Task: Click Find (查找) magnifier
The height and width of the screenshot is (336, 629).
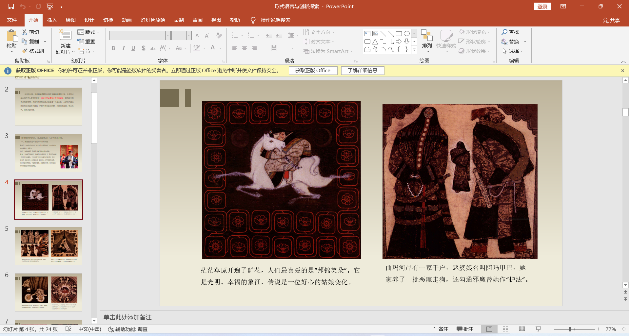Action: [x=510, y=32]
